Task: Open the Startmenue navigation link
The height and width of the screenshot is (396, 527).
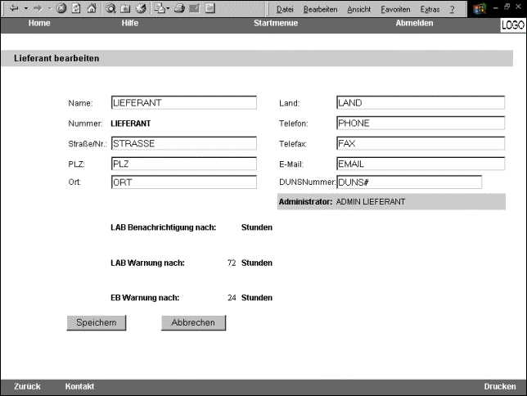Action: coord(276,23)
